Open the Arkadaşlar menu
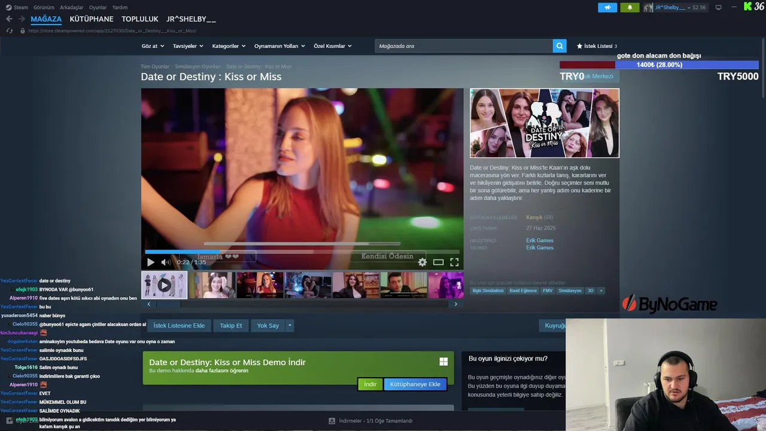 point(72,7)
